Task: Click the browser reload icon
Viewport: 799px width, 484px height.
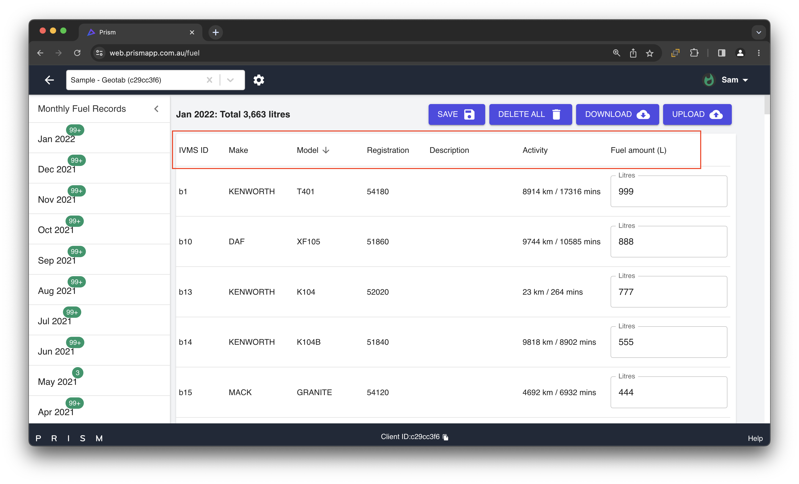Action: (77, 53)
